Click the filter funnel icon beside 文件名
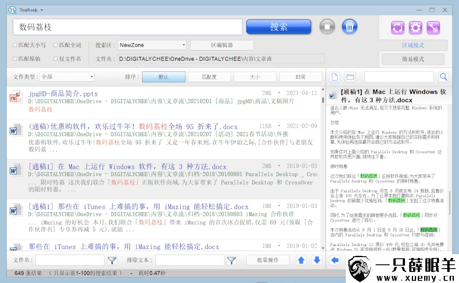This screenshot has width=459, height=283. 112,260
